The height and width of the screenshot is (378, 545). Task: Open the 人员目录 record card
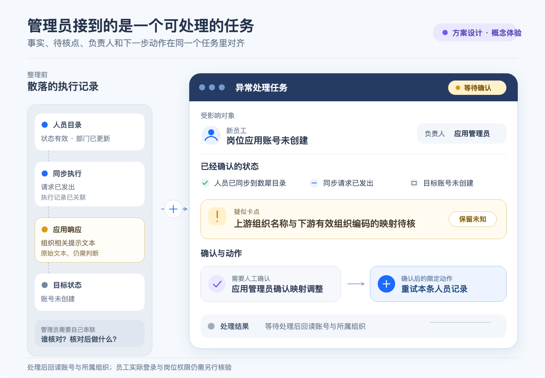click(x=90, y=132)
